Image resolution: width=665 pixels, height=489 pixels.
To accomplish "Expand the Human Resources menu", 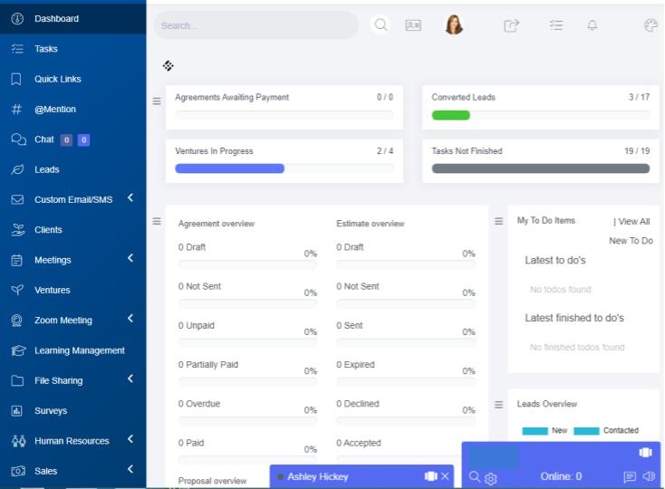I will pos(130,440).
